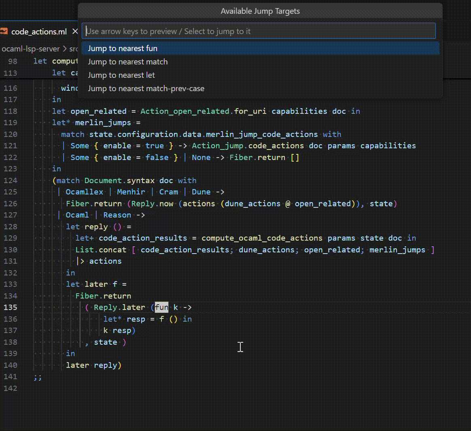
Task: Open the ocaml-lsp-server breadcrumb
Action: 30,49
